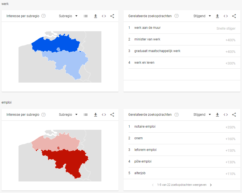Viewport: 242px width, 193px height.
Task: Open 'leforem emploi' related query
Action: pyautogui.click(x=145, y=150)
